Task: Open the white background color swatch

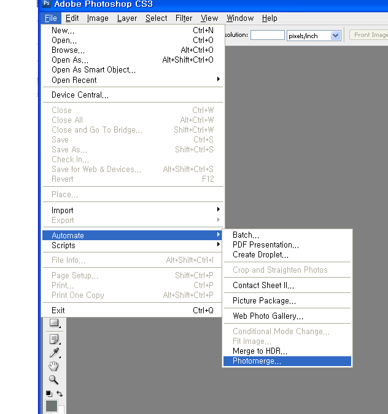Action: pos(61,410)
